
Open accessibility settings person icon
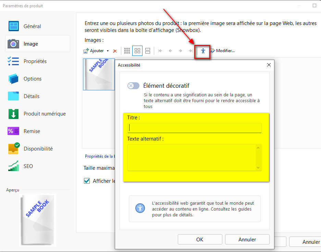click(x=203, y=51)
